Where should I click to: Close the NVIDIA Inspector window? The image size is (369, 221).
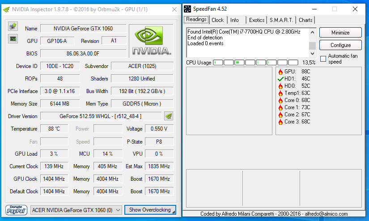pos(174,9)
